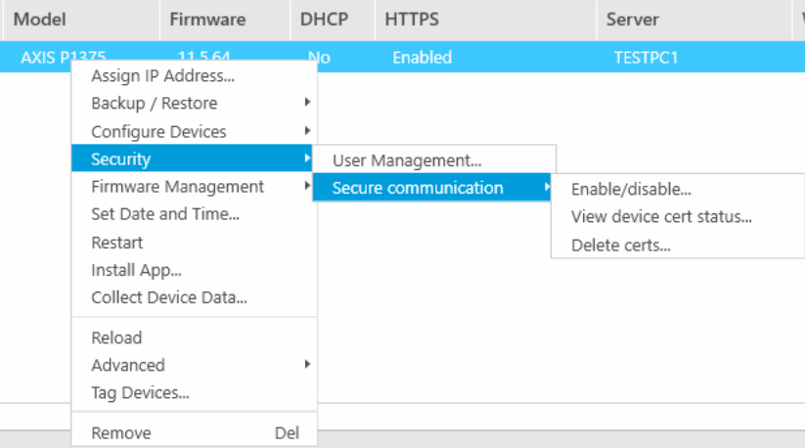805x448 pixels.
Task: View device cert status
Action: 661,217
